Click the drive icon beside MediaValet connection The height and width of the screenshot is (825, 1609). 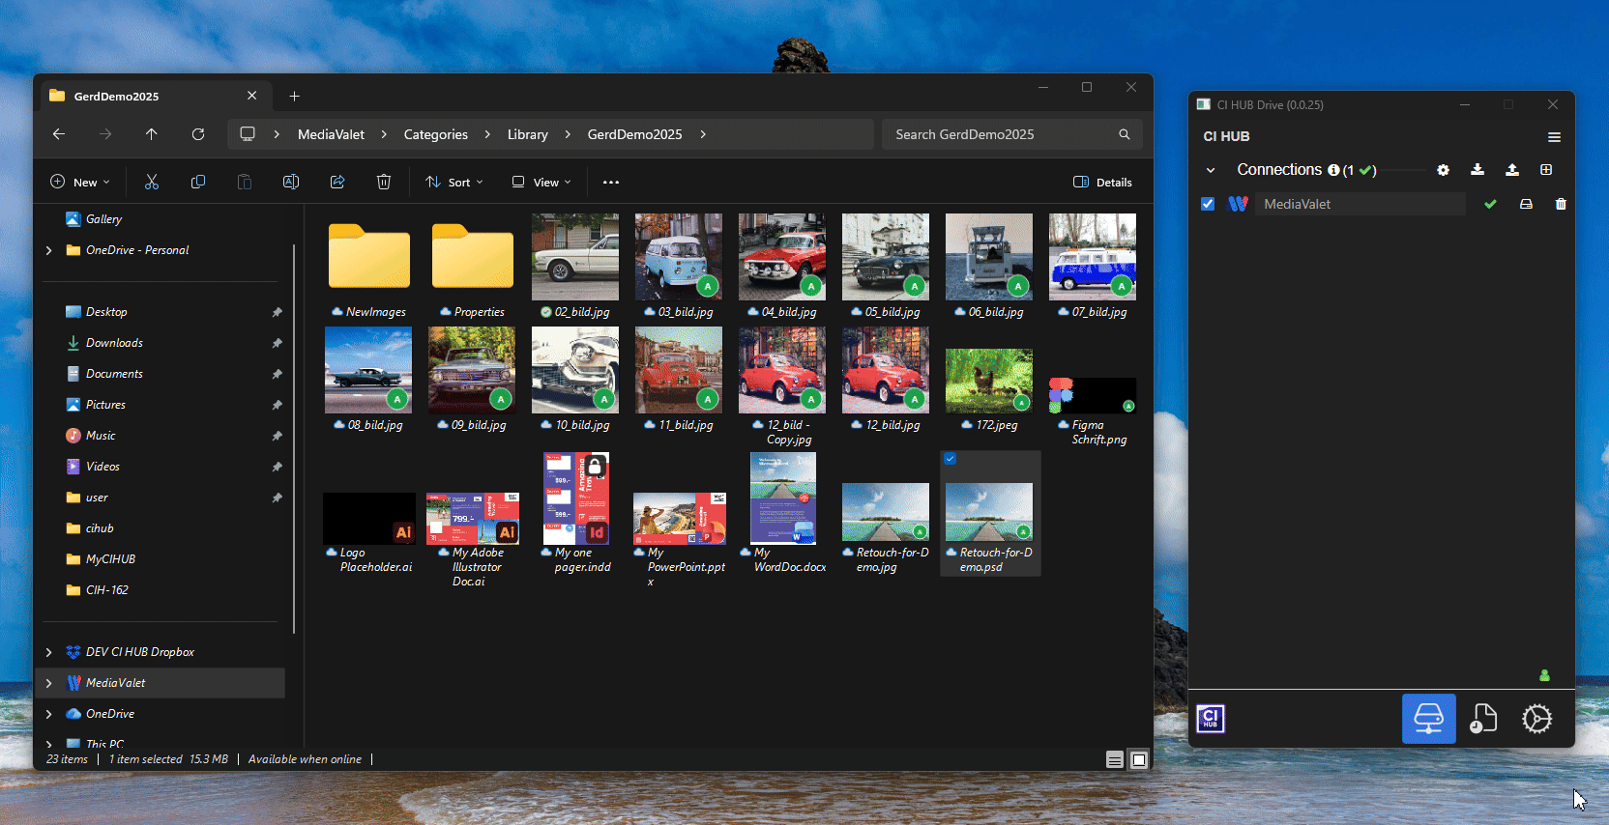1526,204
